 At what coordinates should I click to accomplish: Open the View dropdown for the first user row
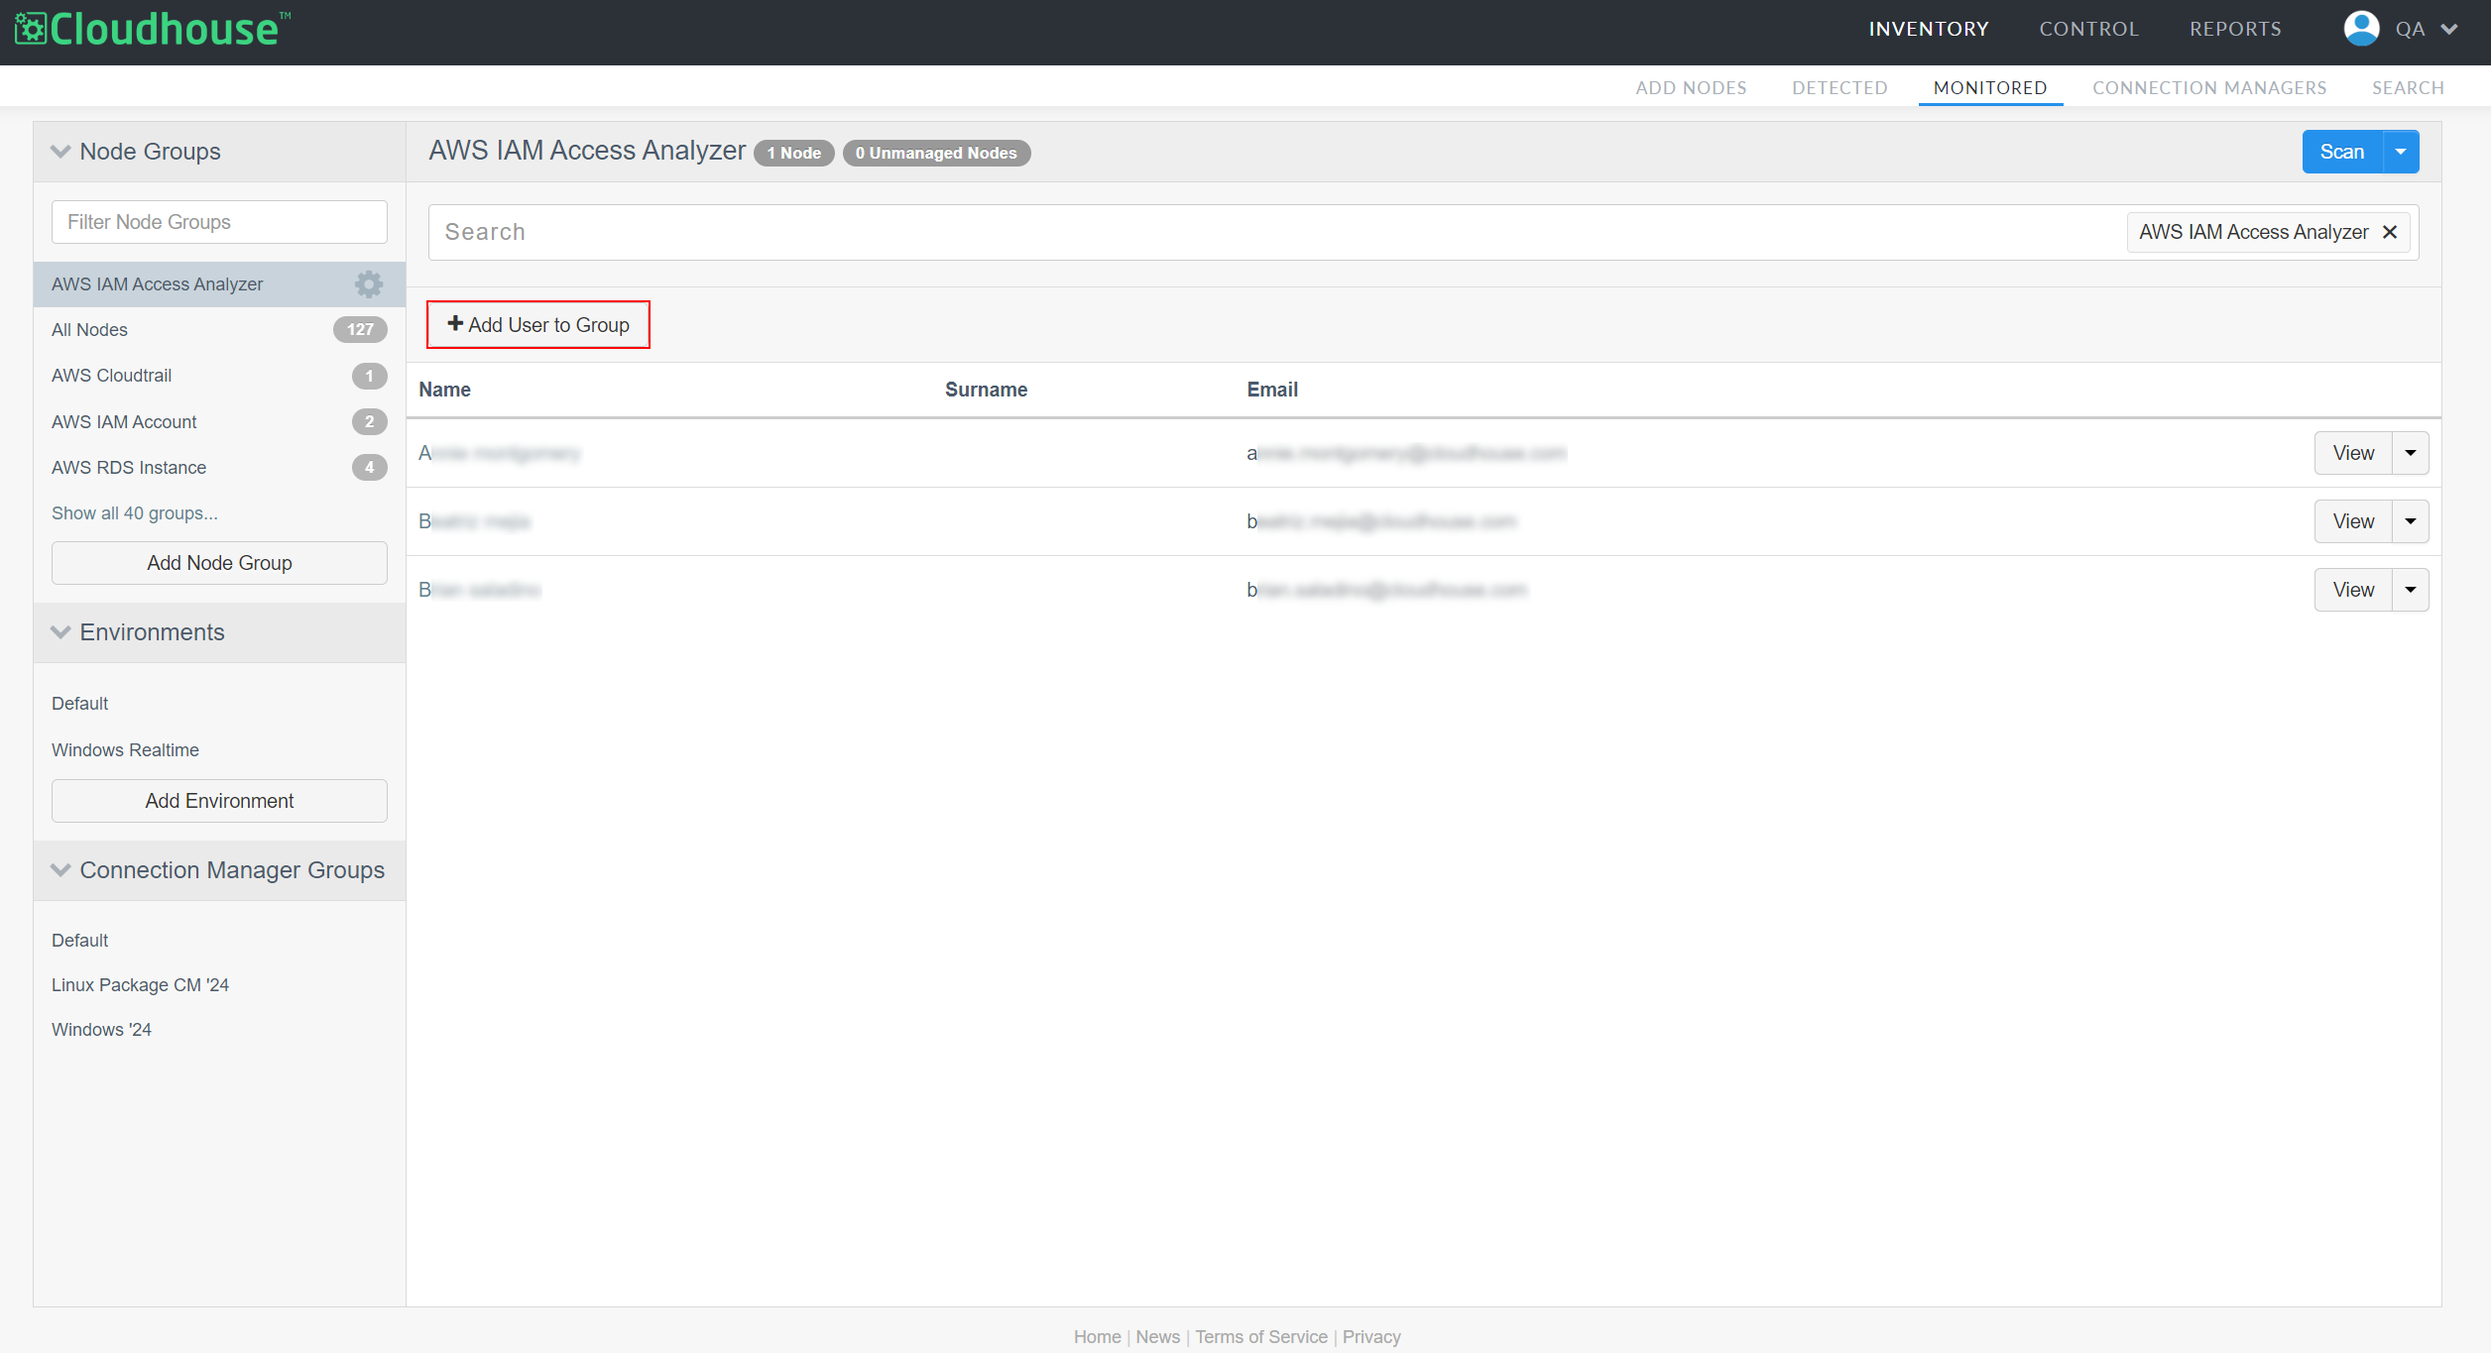[2411, 453]
